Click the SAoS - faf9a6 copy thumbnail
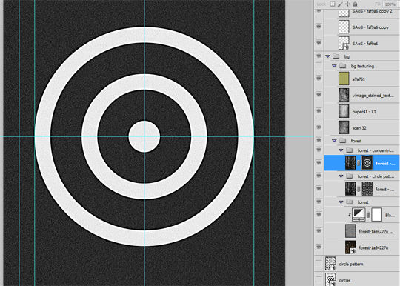 [344, 27]
